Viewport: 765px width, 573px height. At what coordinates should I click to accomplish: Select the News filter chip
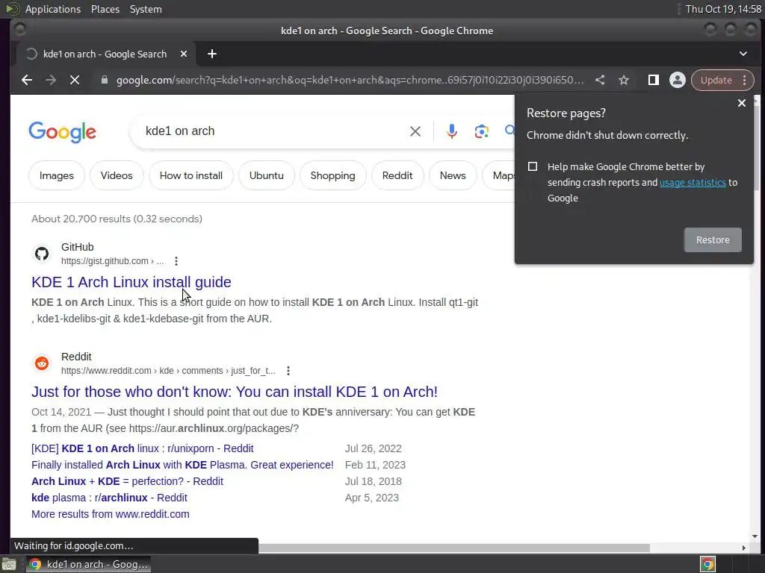tap(453, 175)
